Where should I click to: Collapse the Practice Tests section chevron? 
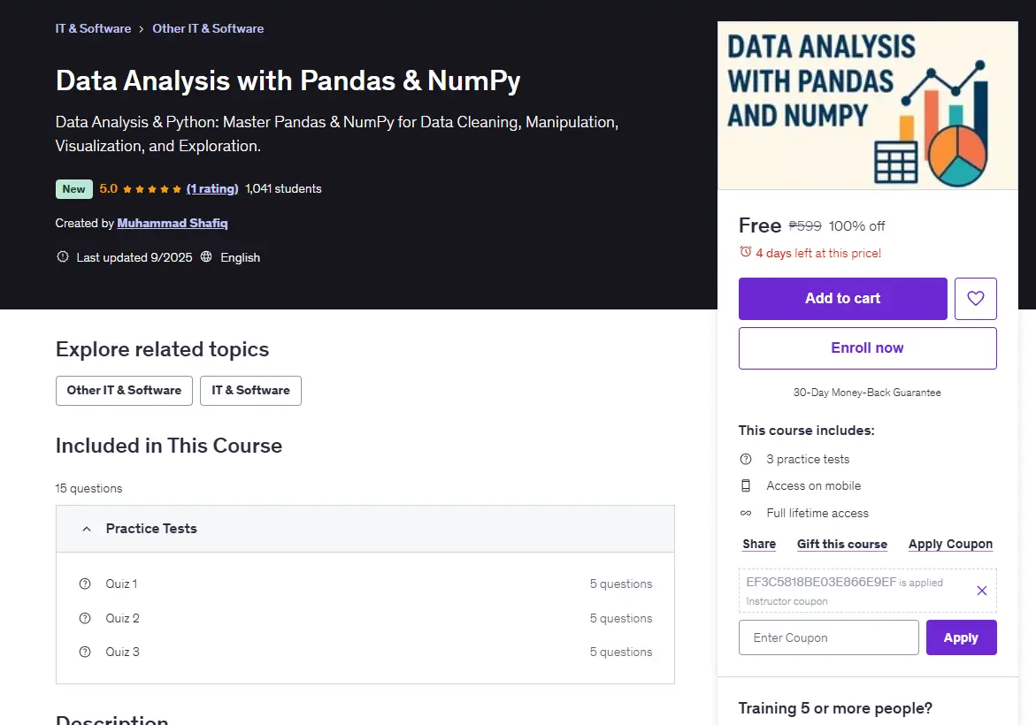[87, 529]
